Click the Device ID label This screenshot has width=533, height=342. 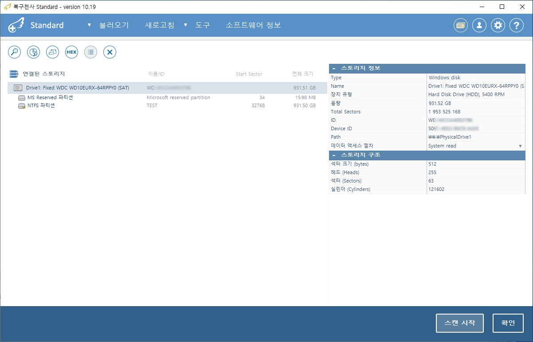click(x=341, y=128)
